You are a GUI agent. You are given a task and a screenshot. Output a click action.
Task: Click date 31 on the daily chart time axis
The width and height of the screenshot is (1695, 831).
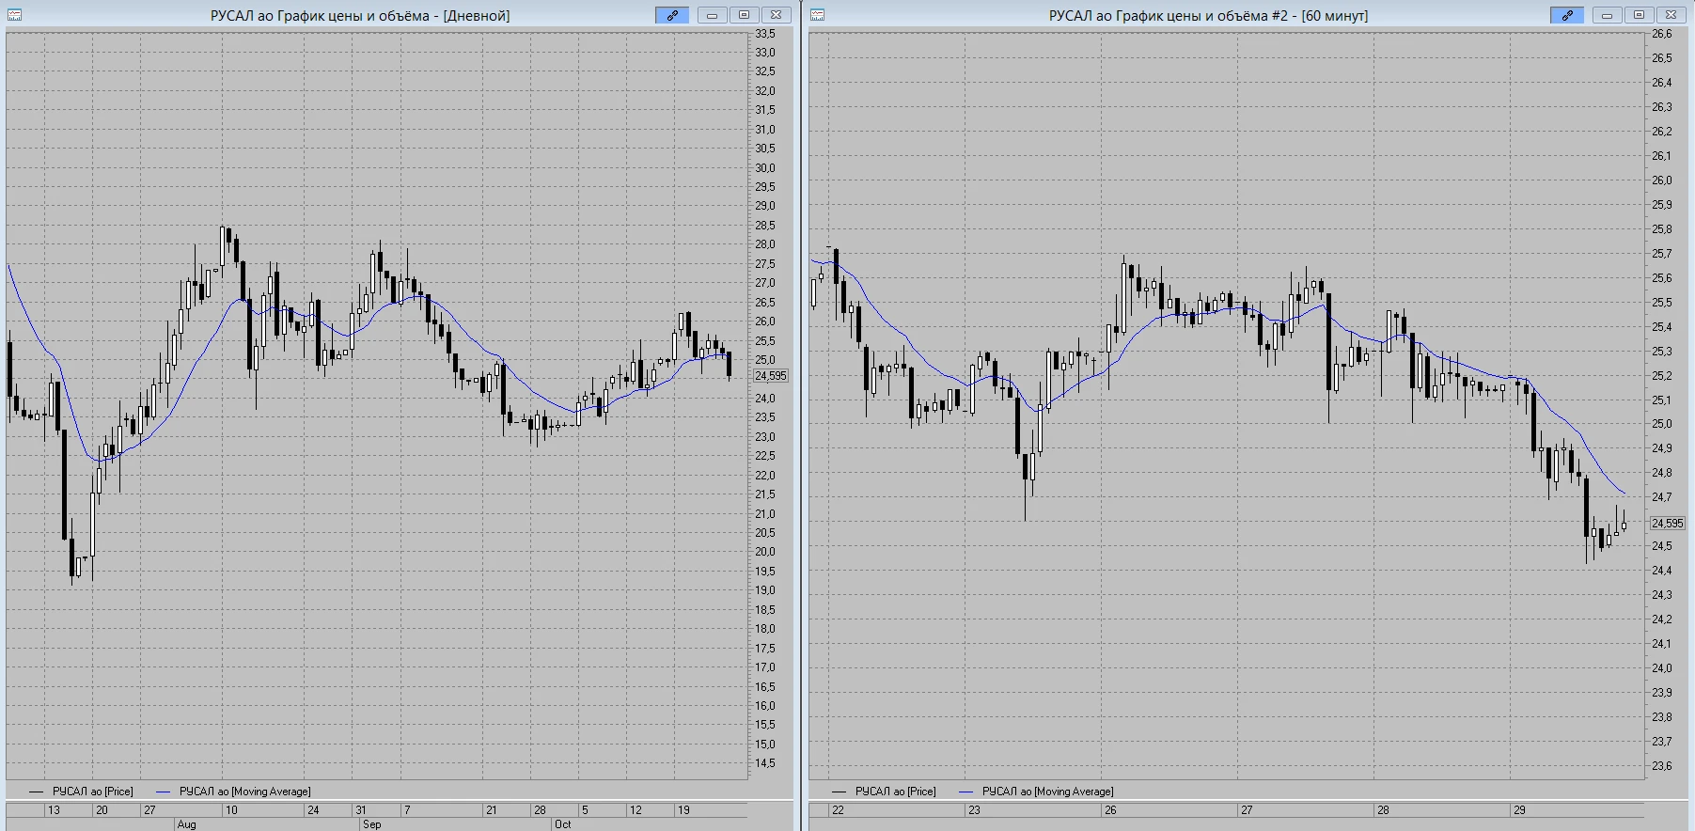(360, 810)
